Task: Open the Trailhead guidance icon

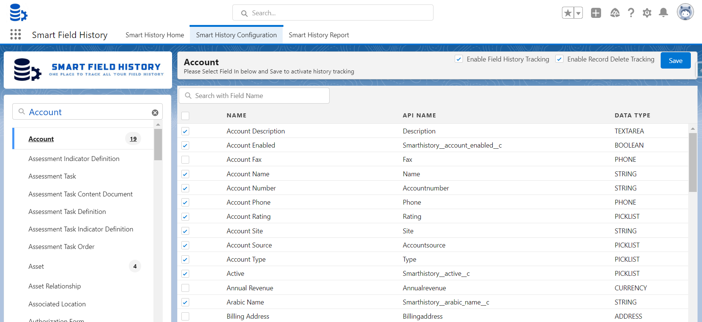Action: [615, 13]
